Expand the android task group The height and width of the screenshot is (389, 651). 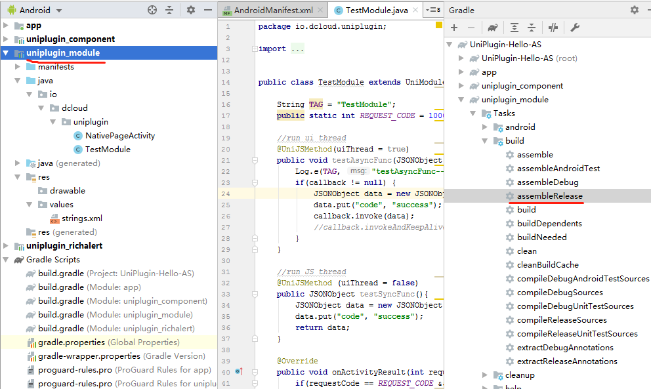[x=484, y=127]
